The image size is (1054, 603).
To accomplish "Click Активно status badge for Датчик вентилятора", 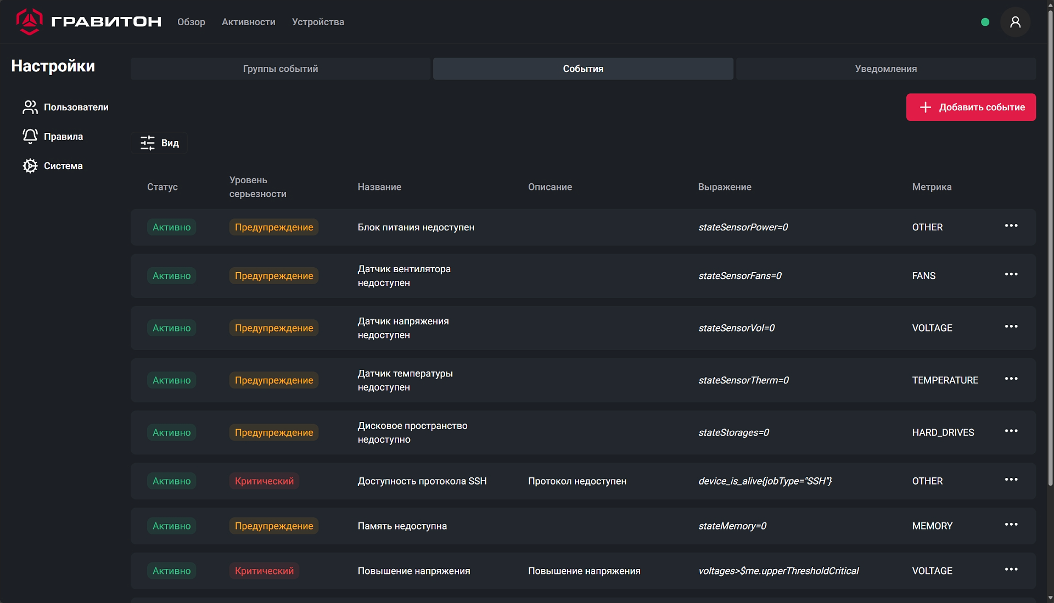I will point(171,276).
